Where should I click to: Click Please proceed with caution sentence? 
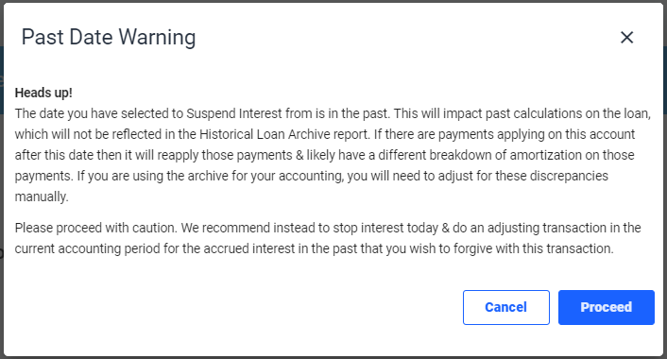95,228
